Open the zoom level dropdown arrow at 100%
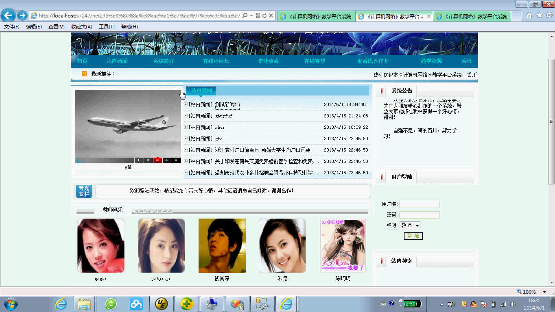This screenshot has height=312, width=555. point(544,292)
